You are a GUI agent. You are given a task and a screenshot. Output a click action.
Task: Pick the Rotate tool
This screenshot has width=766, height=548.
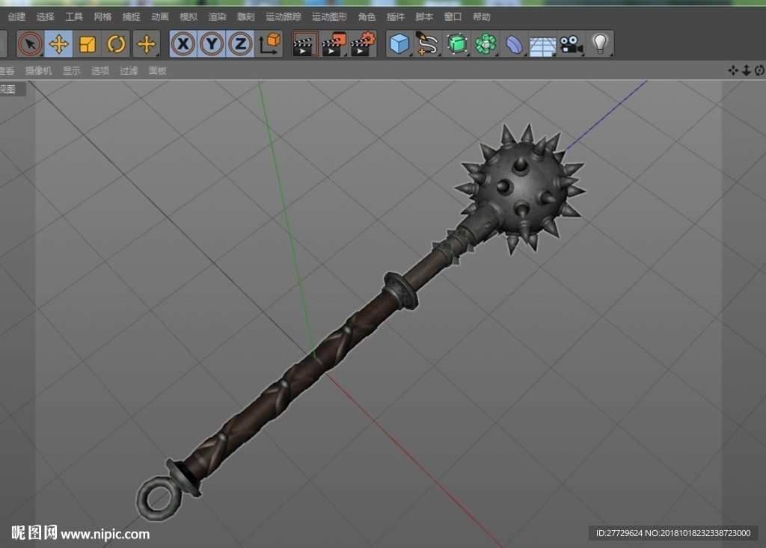[x=116, y=44]
